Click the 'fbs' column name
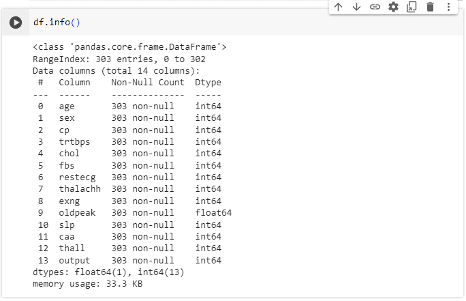 click(x=67, y=166)
